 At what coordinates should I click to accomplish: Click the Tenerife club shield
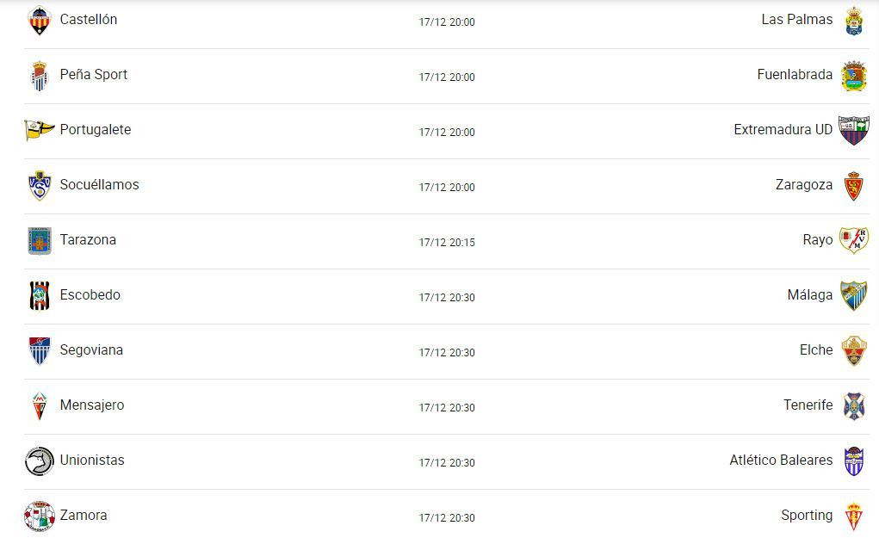click(854, 406)
